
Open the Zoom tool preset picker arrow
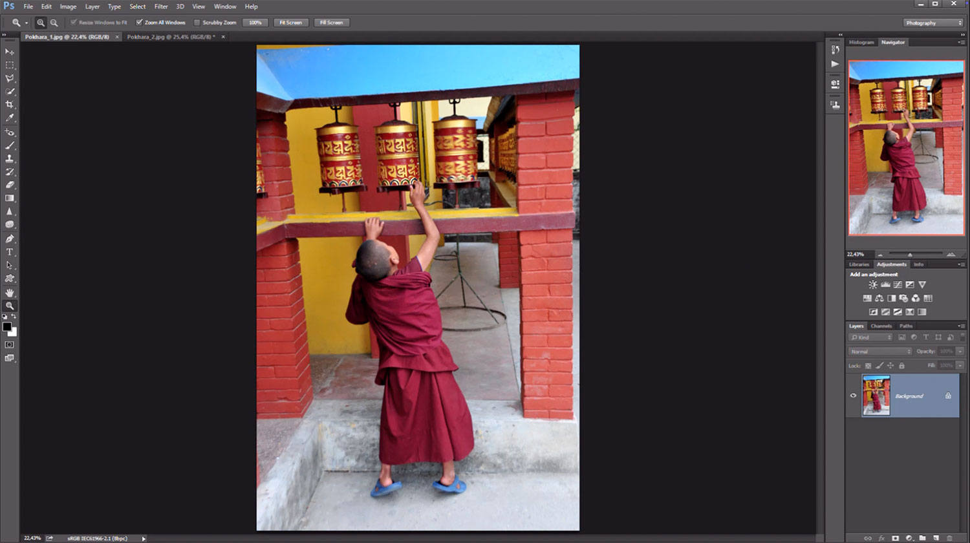[27, 23]
